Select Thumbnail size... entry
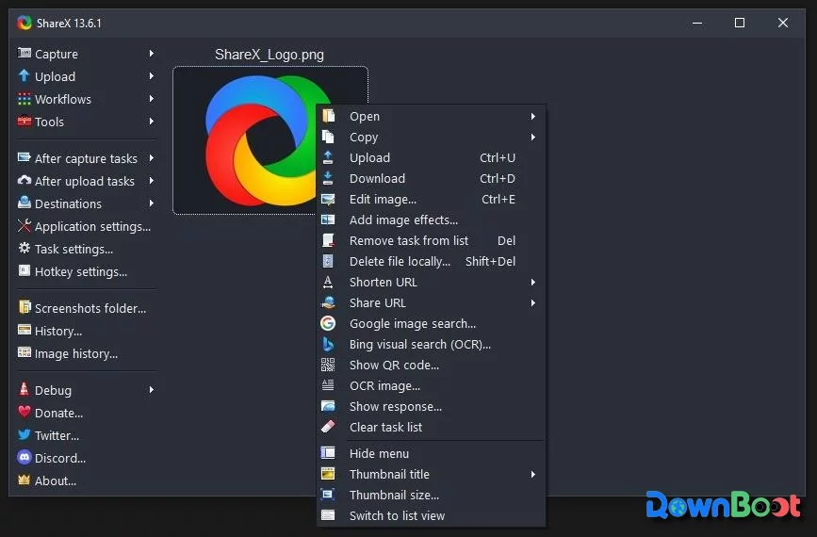Viewport: 817px width, 537px height. (x=431, y=495)
